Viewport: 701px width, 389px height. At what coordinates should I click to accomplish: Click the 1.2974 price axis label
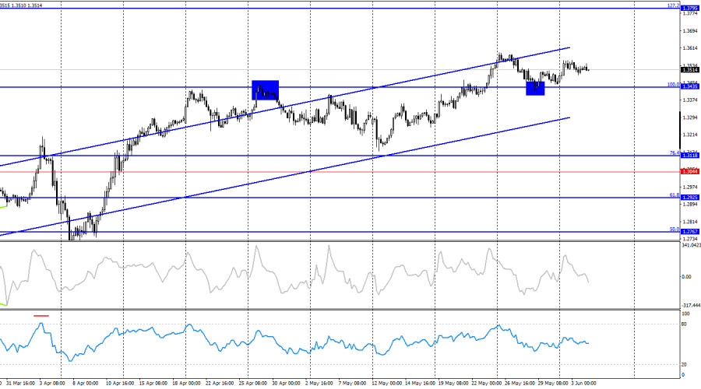click(691, 187)
